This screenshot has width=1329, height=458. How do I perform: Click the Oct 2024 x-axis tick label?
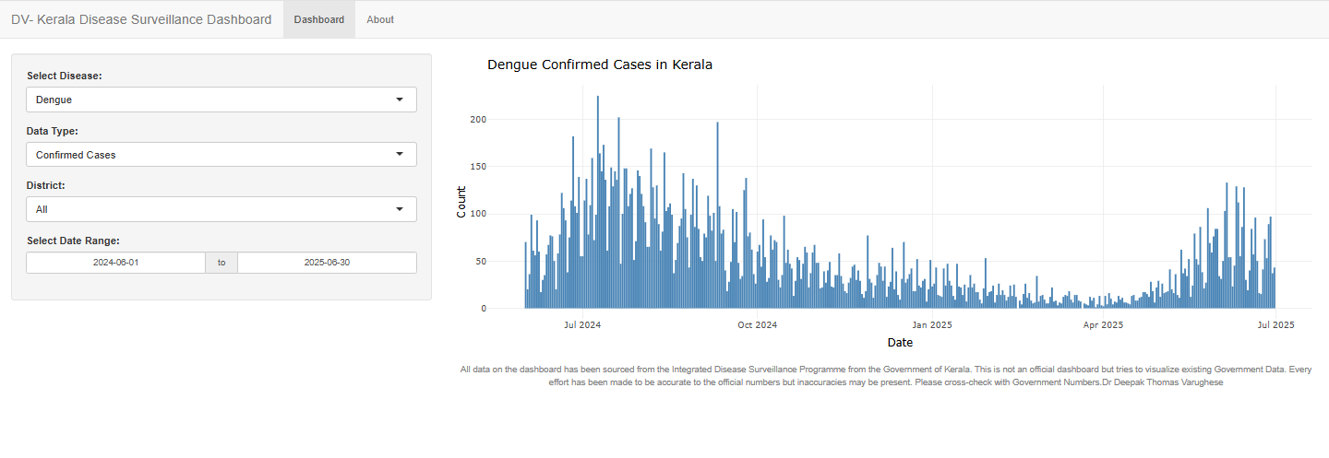pos(757,324)
